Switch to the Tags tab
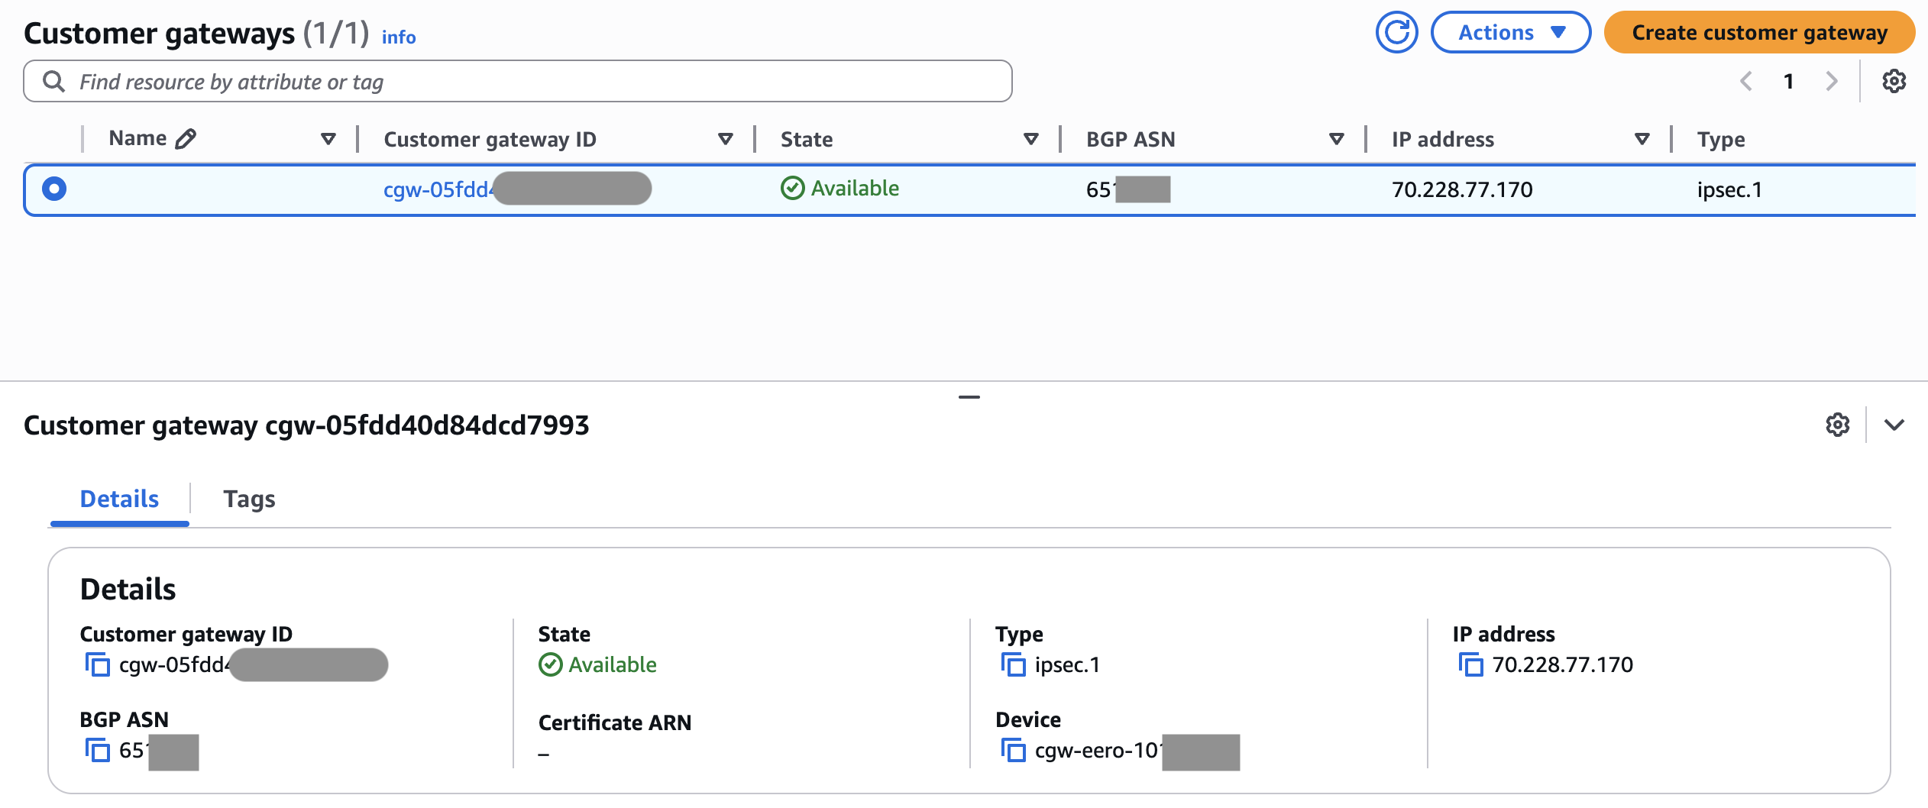Viewport: 1928px width, 808px height. pyautogui.click(x=249, y=499)
